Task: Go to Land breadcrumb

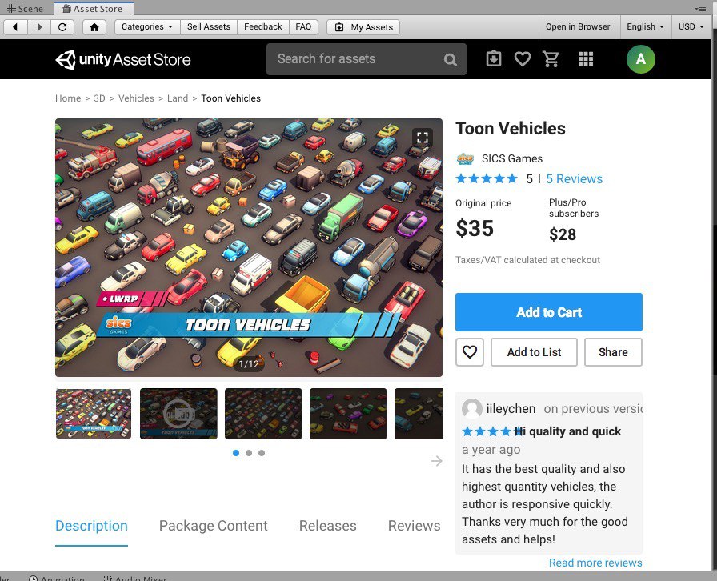Action: tap(178, 98)
